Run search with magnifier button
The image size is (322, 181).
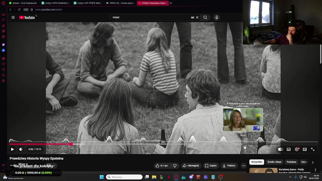pos(205,17)
